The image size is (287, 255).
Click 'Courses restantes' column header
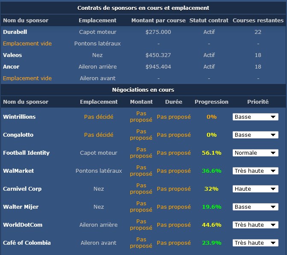coord(258,21)
